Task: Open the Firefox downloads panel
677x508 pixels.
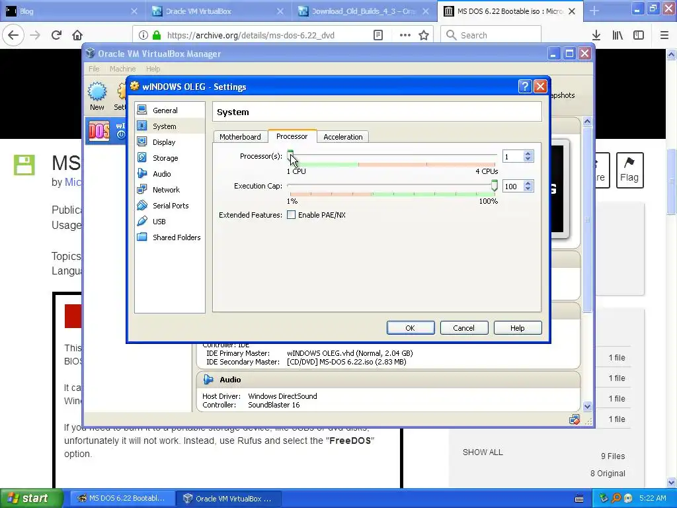Action: 596,35
